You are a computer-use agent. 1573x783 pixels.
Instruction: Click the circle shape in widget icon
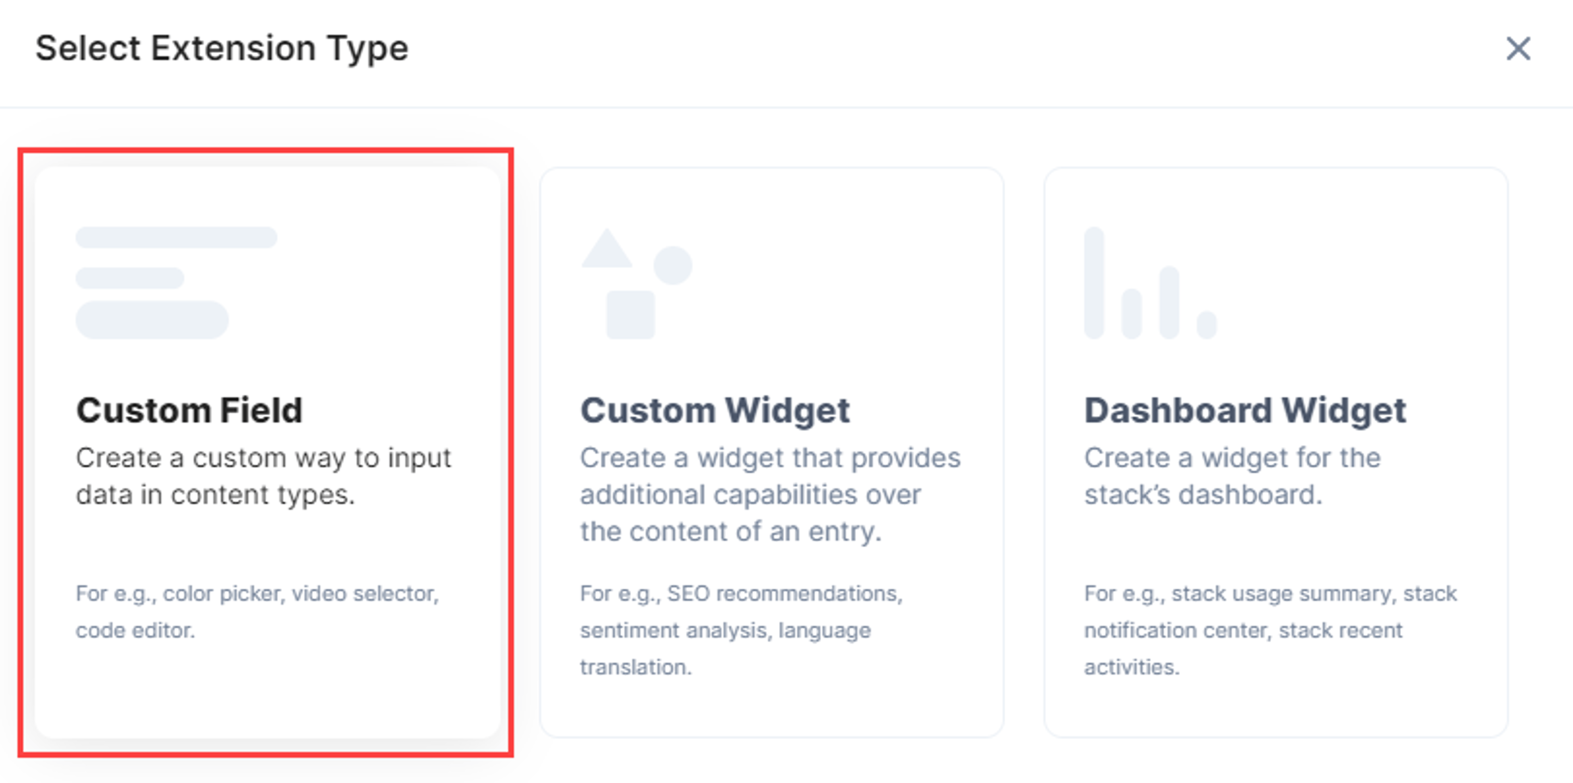[673, 265]
